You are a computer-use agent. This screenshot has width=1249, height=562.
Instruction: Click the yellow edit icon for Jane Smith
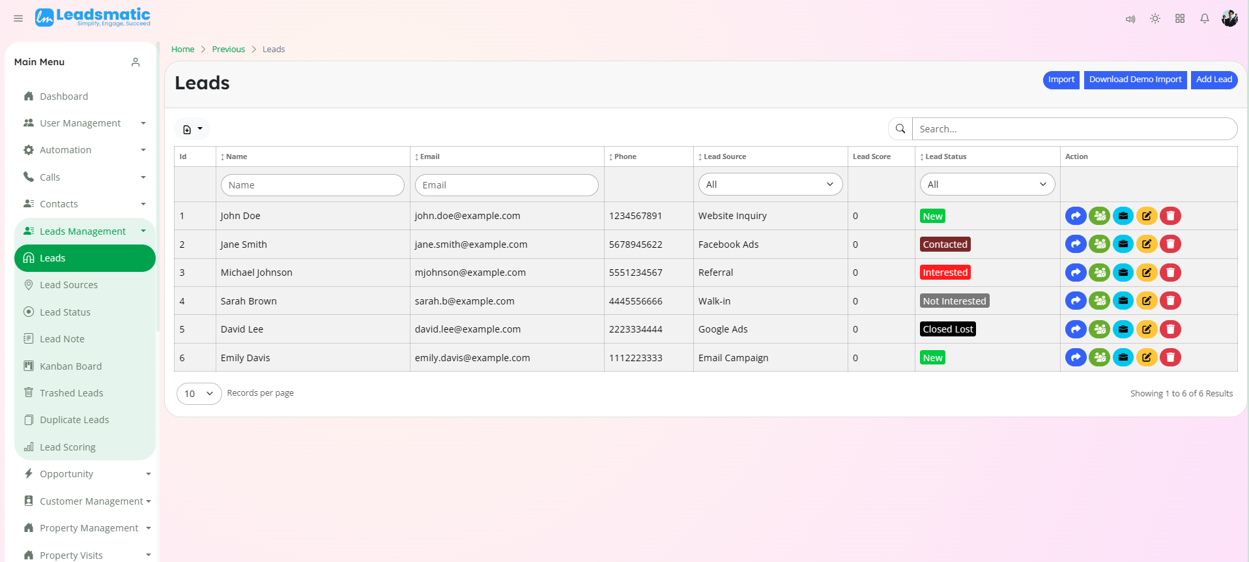point(1147,244)
